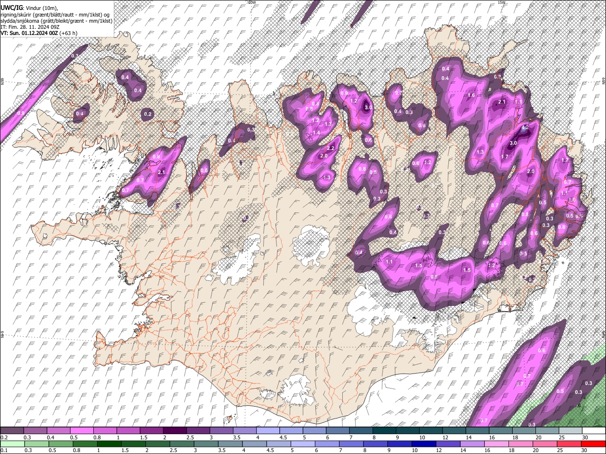Screen dimensions: 606x454
Task: Click the upper scale swatch between 0.2 and 0.3
Action: click(x=12, y=431)
